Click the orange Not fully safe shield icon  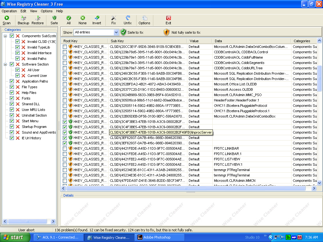coord(167,32)
